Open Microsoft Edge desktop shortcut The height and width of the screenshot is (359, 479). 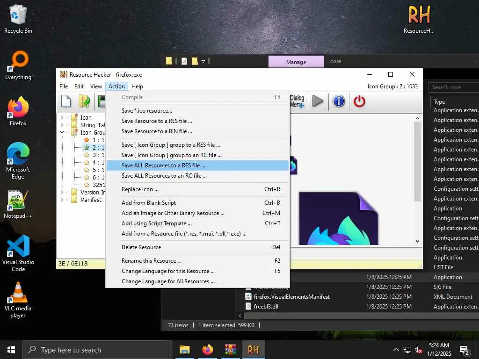point(18,161)
